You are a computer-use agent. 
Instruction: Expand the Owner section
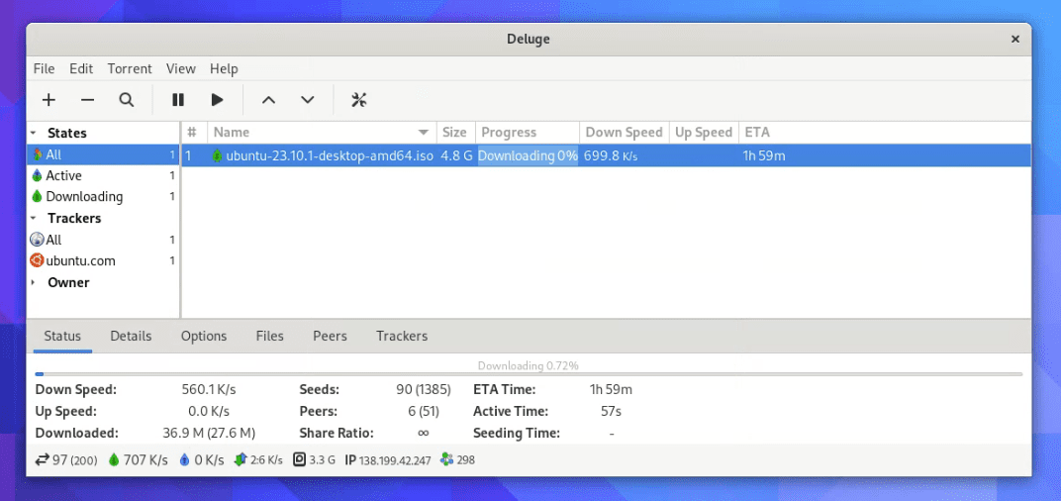(x=34, y=282)
